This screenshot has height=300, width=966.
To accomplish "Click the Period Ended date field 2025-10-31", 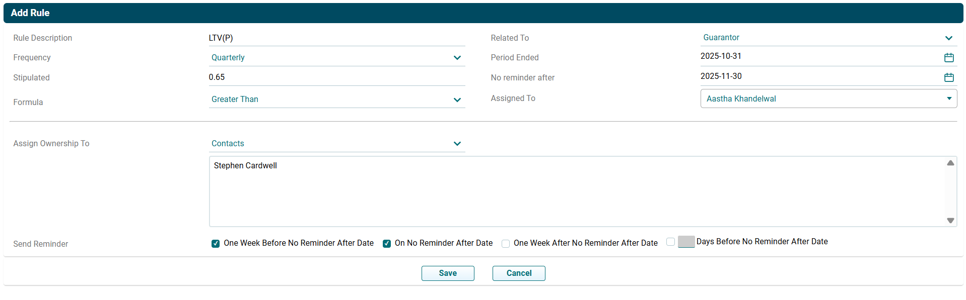I will point(816,56).
